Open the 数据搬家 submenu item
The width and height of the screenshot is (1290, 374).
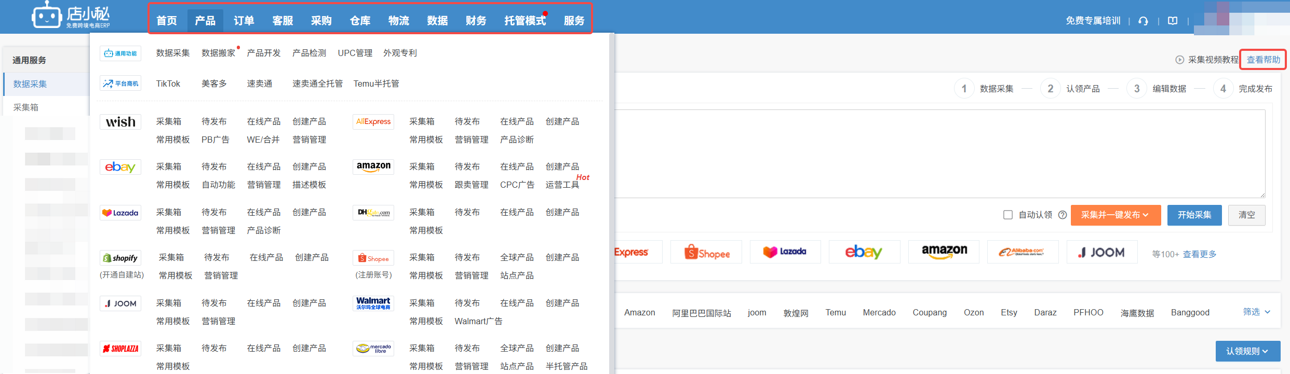(219, 53)
